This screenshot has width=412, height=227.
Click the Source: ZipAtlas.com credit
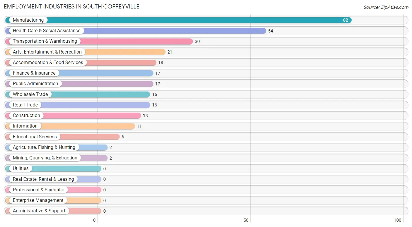(x=386, y=7)
